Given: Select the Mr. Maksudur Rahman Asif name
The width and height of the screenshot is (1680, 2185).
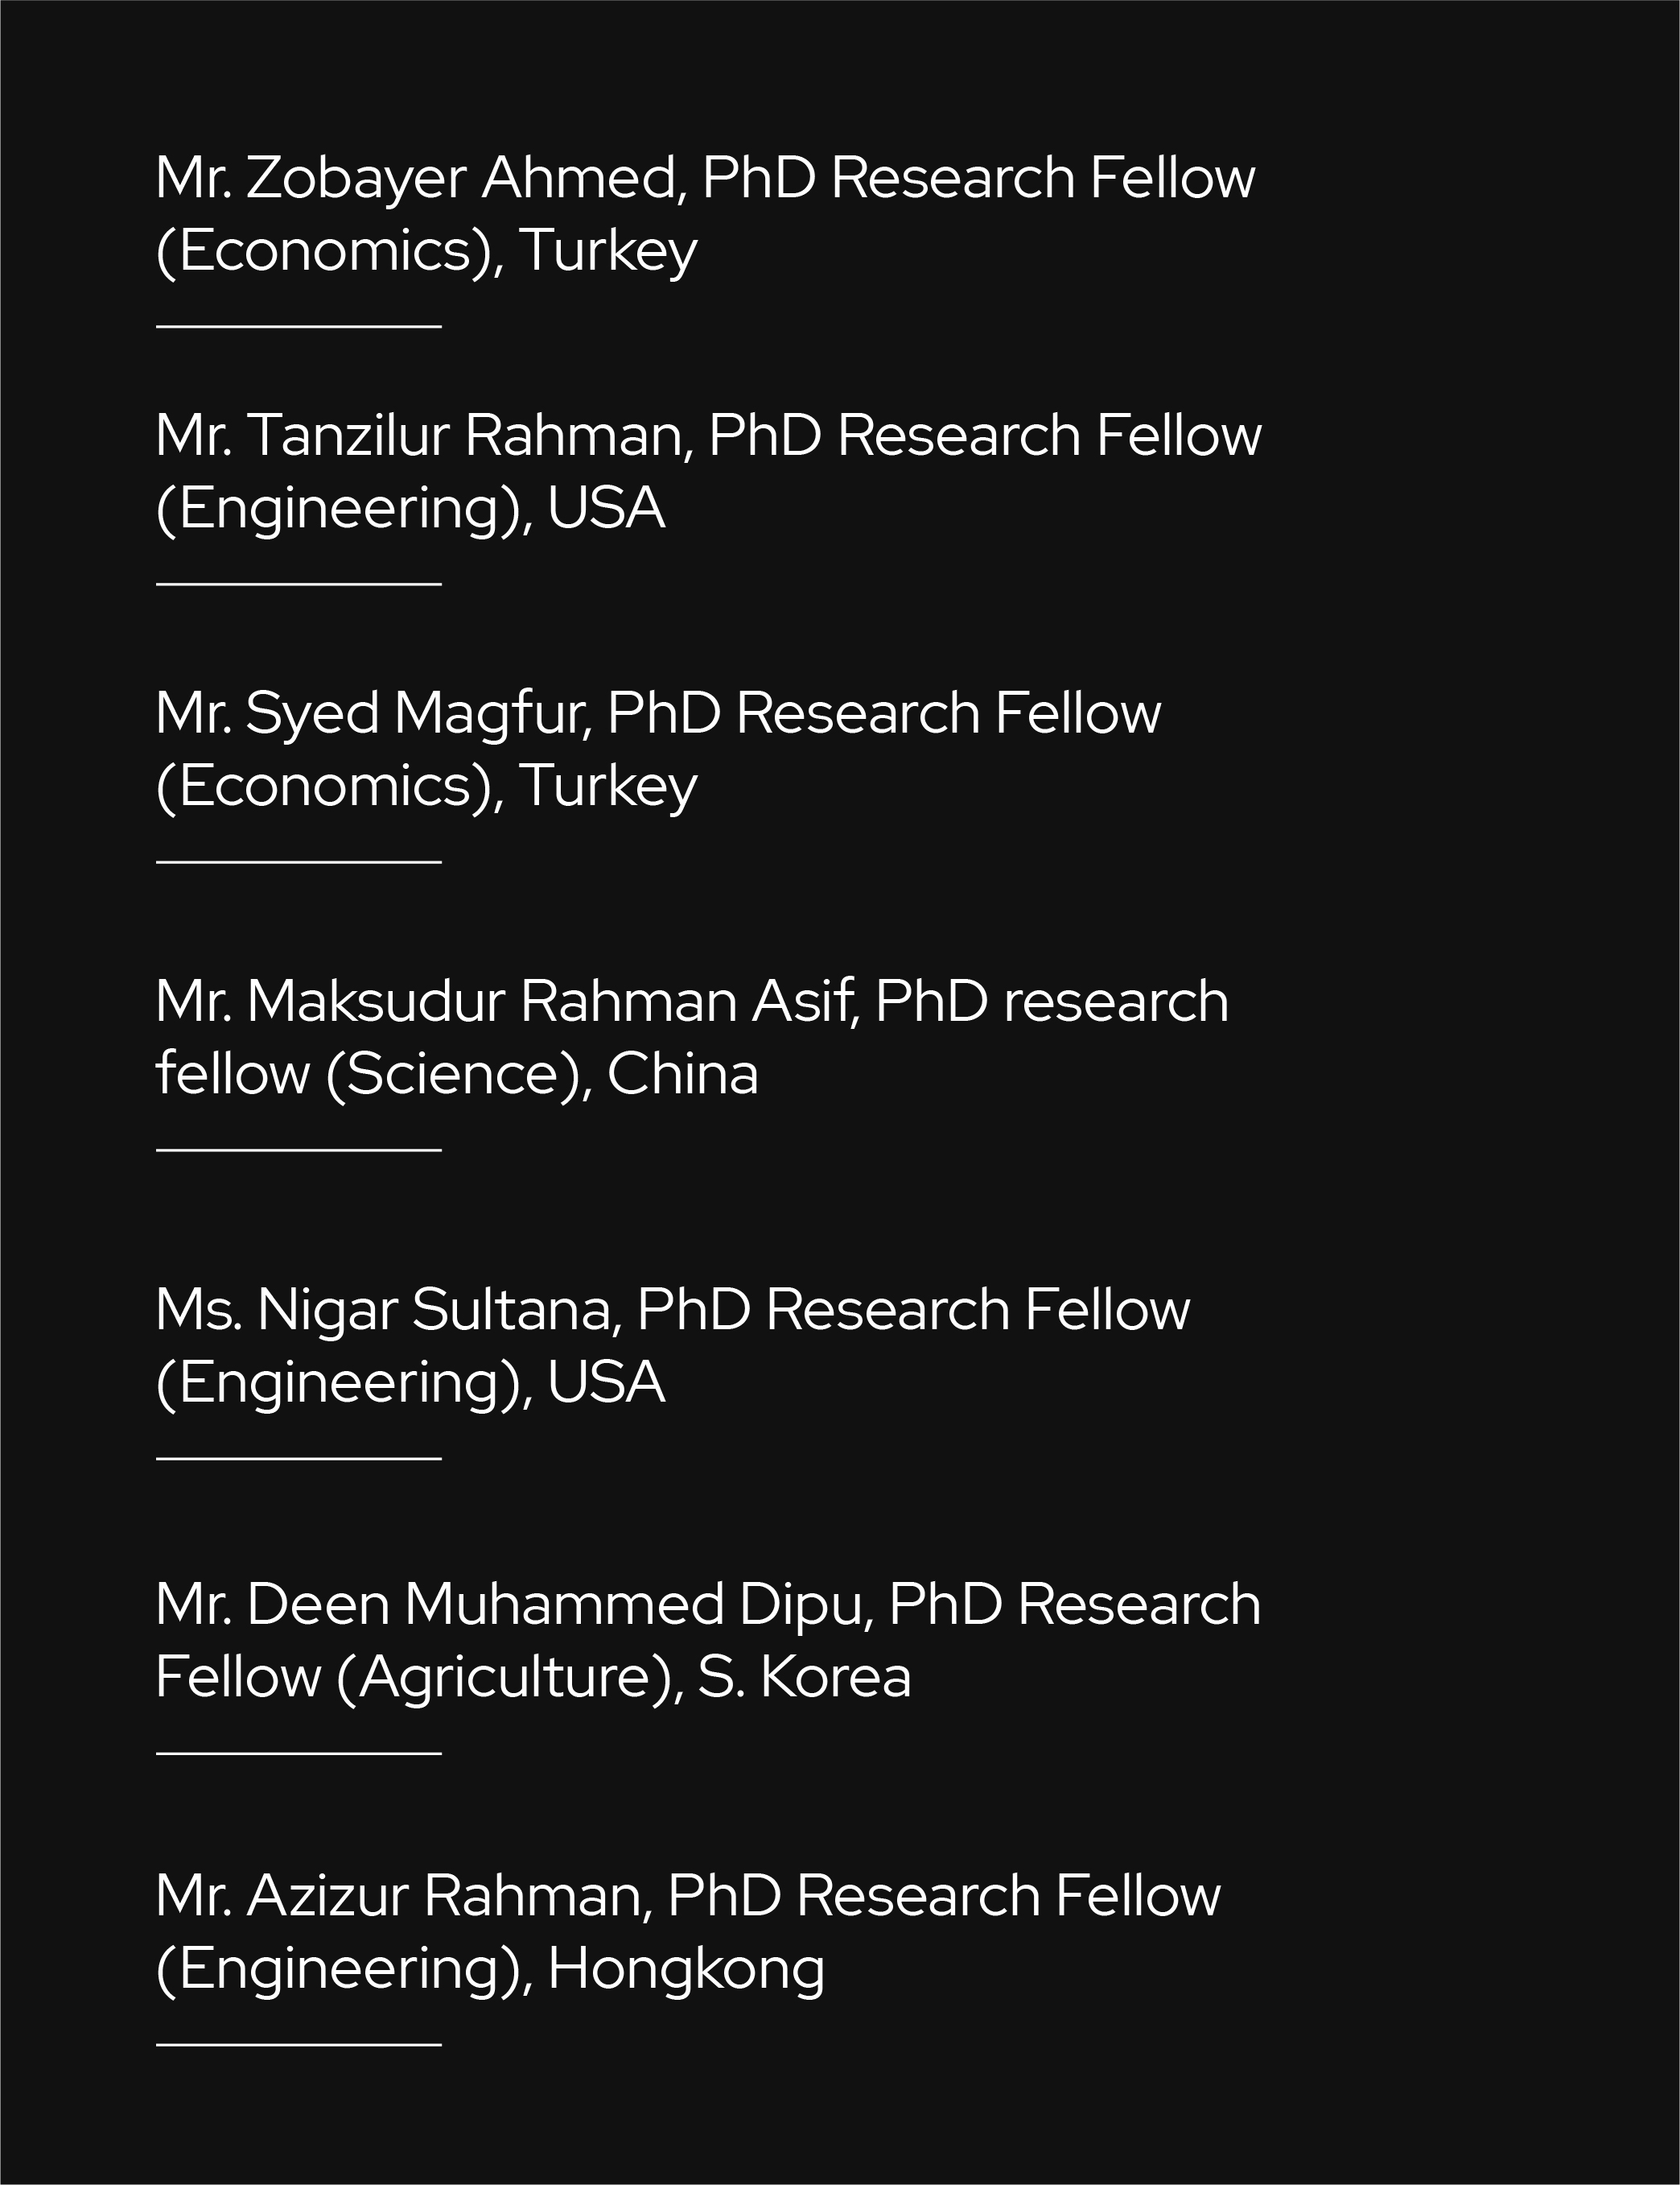Looking at the screenshot, I should [x=506, y=1002].
